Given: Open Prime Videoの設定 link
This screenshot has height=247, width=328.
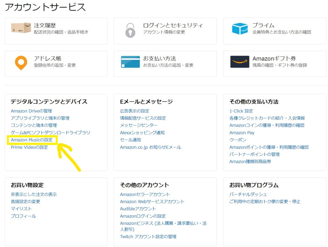Looking at the screenshot, I should point(29,147).
